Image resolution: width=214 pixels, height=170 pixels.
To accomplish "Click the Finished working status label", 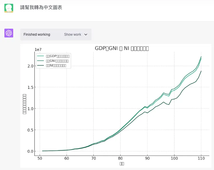I will point(37,35).
